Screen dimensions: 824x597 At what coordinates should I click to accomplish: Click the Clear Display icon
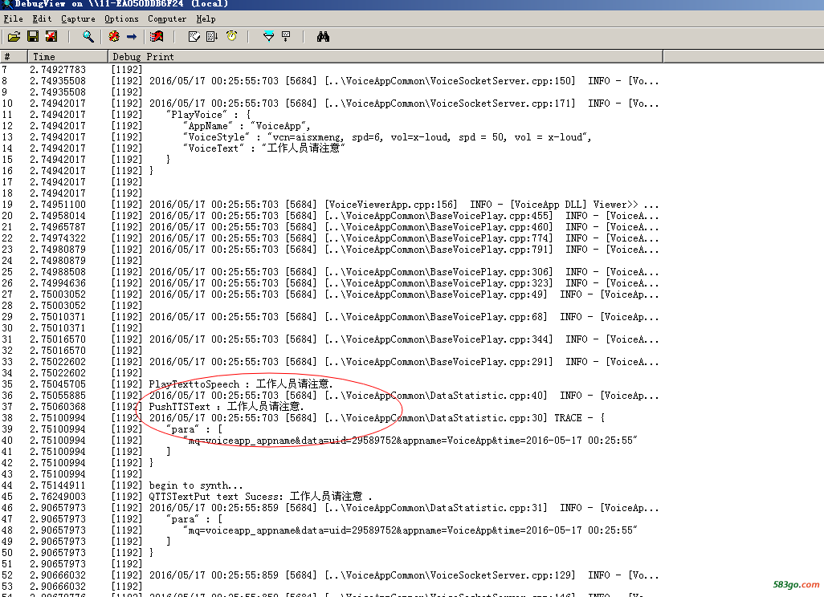click(x=194, y=36)
